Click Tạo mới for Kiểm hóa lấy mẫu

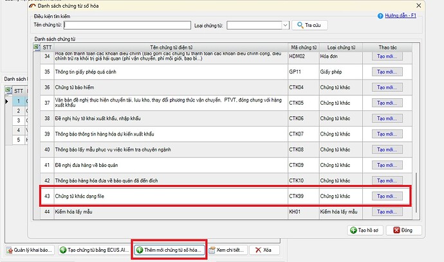(387, 212)
